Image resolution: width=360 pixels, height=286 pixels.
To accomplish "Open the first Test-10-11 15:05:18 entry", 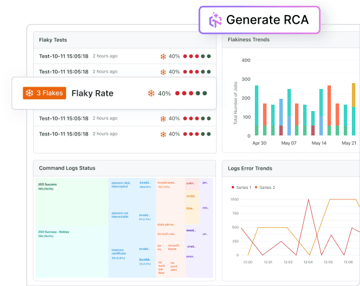I will click(63, 56).
